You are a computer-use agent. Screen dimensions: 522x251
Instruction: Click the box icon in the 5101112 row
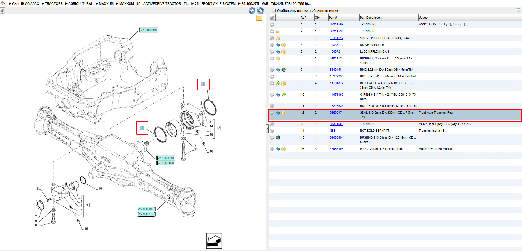[x=278, y=59]
